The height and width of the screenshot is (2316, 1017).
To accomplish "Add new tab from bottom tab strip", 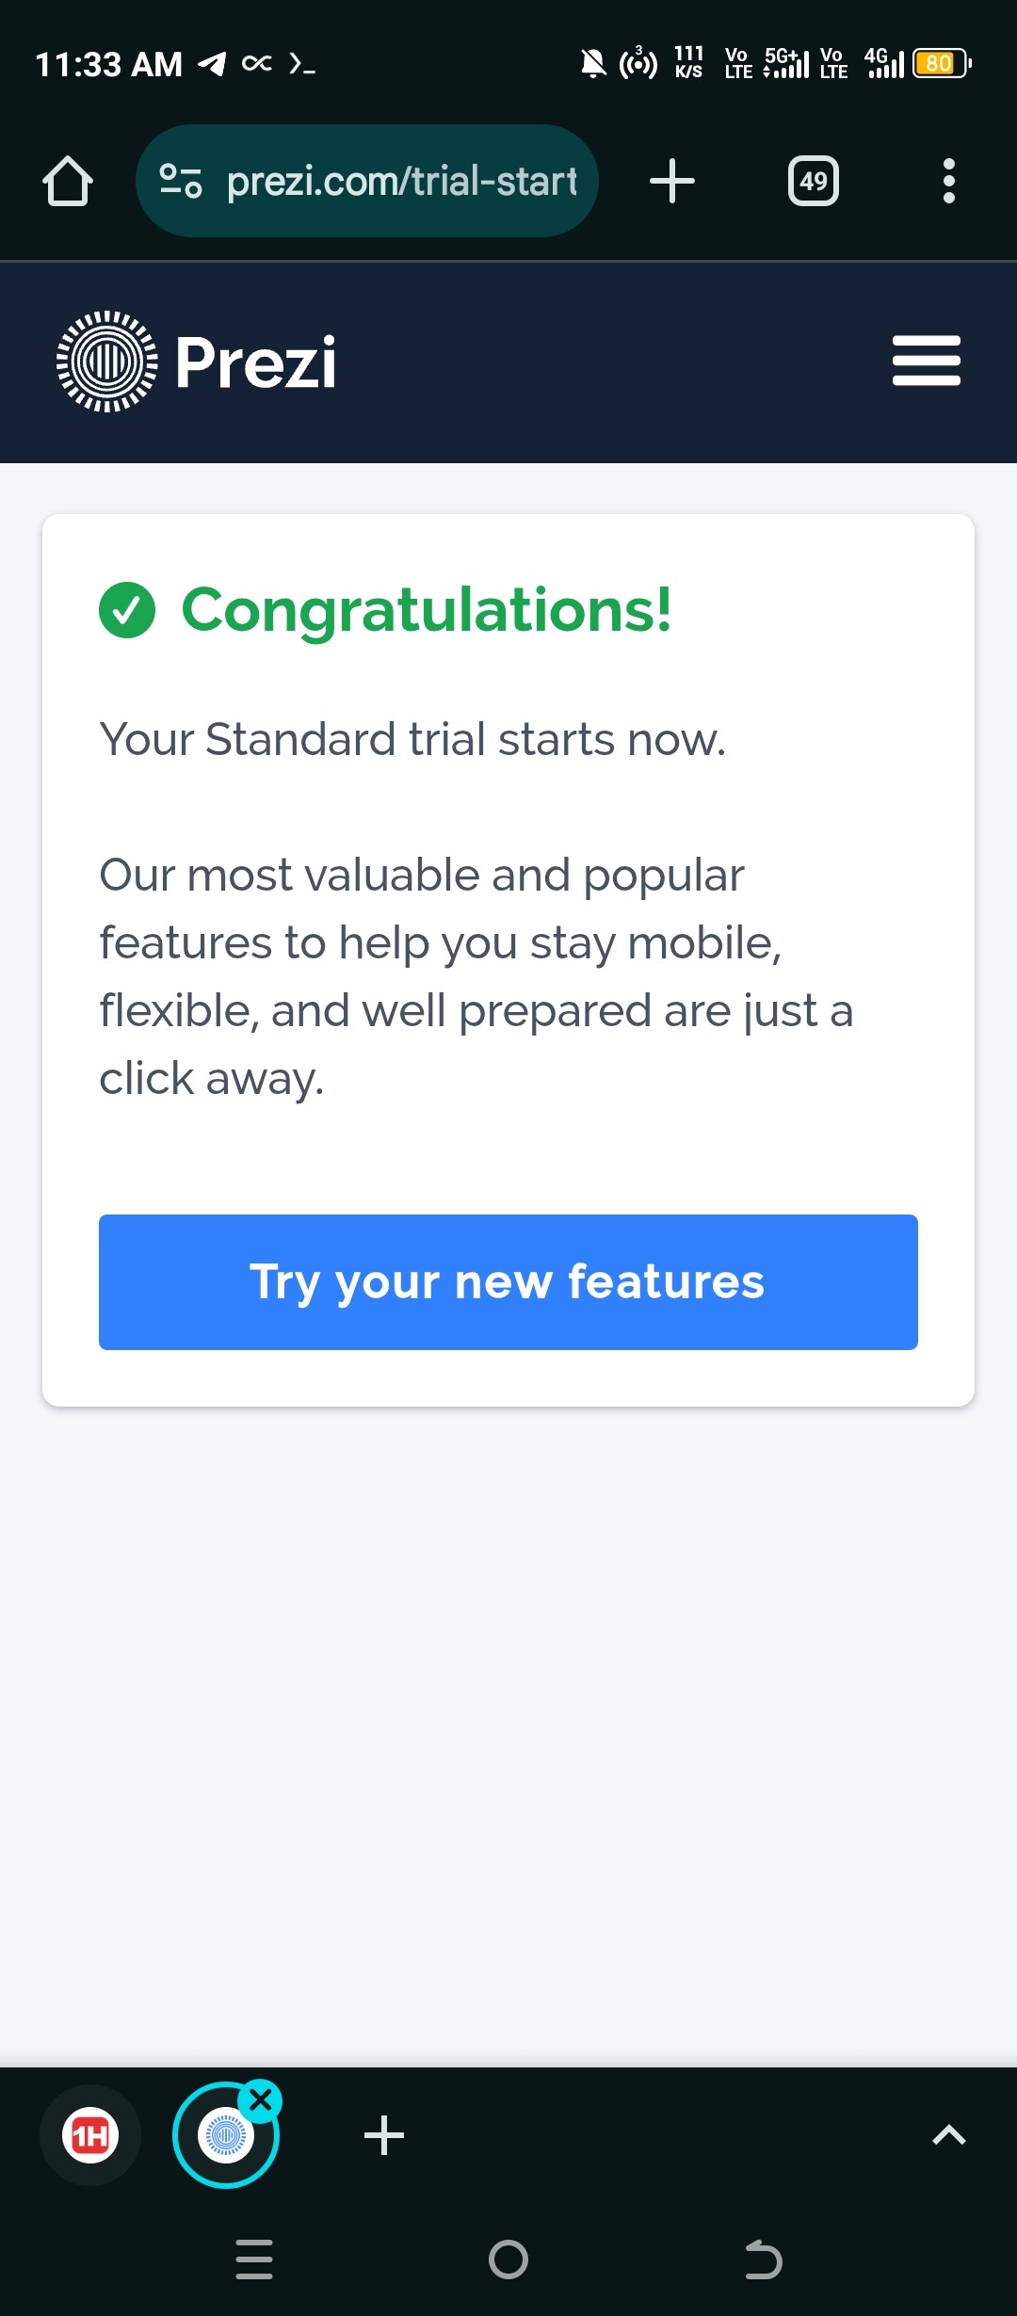I will point(384,2135).
